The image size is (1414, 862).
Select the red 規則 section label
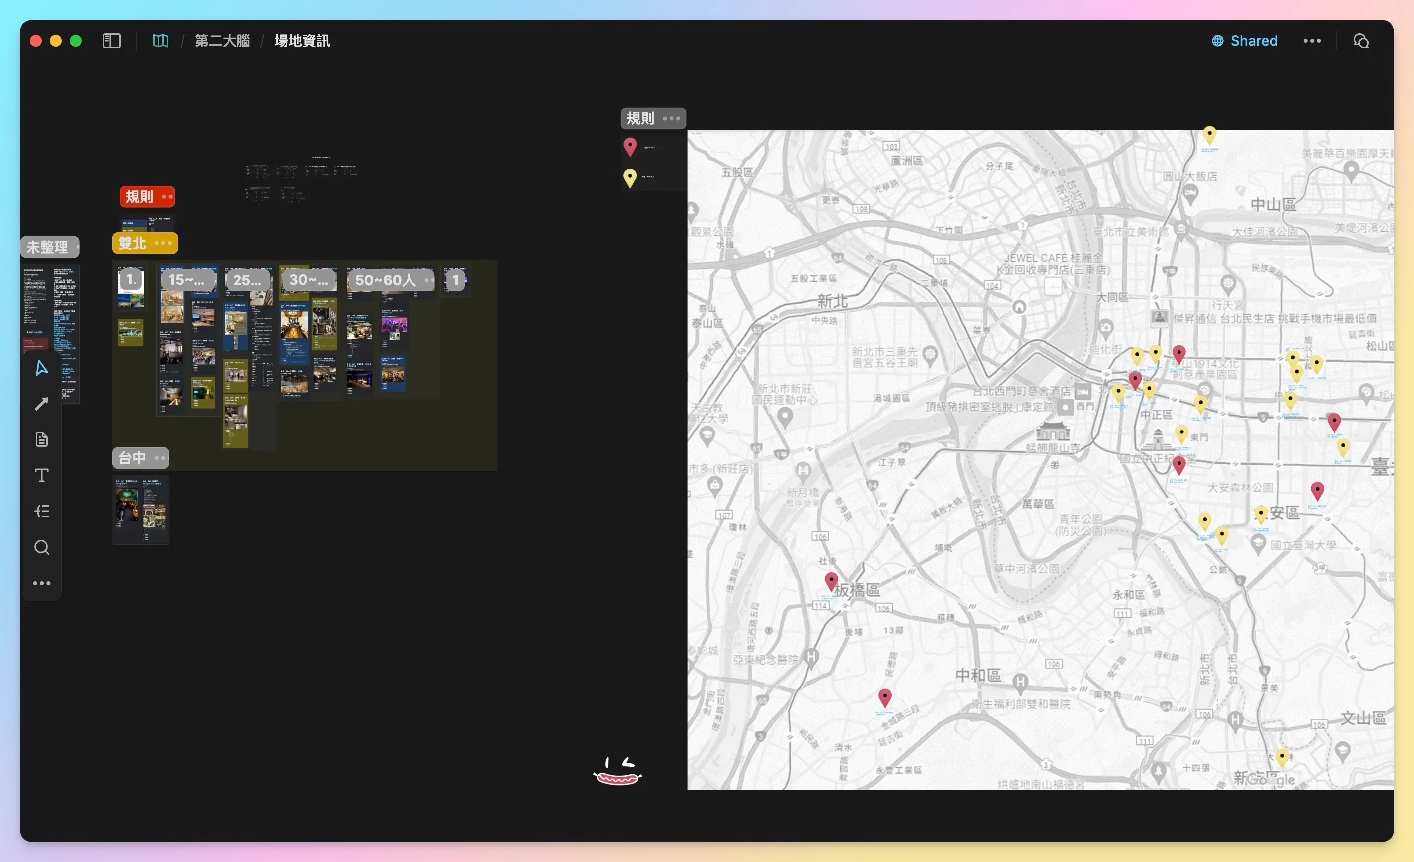click(x=139, y=196)
